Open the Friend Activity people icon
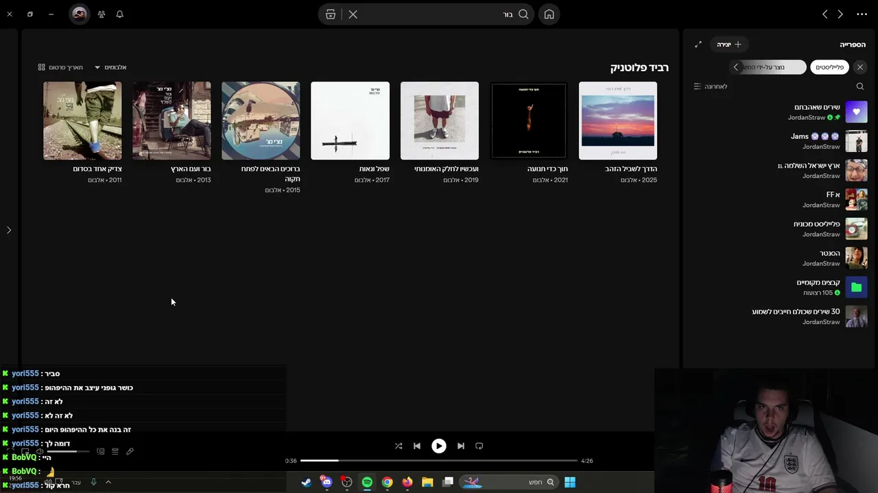 coord(102,14)
